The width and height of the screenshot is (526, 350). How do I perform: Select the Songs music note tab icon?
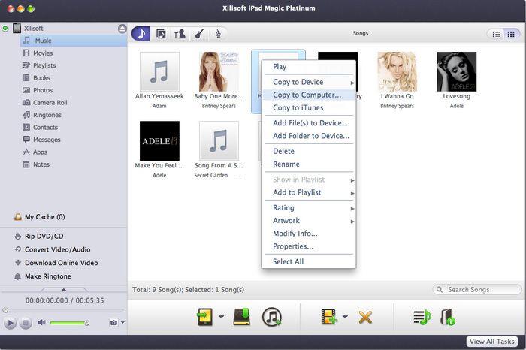pyautogui.click(x=141, y=34)
